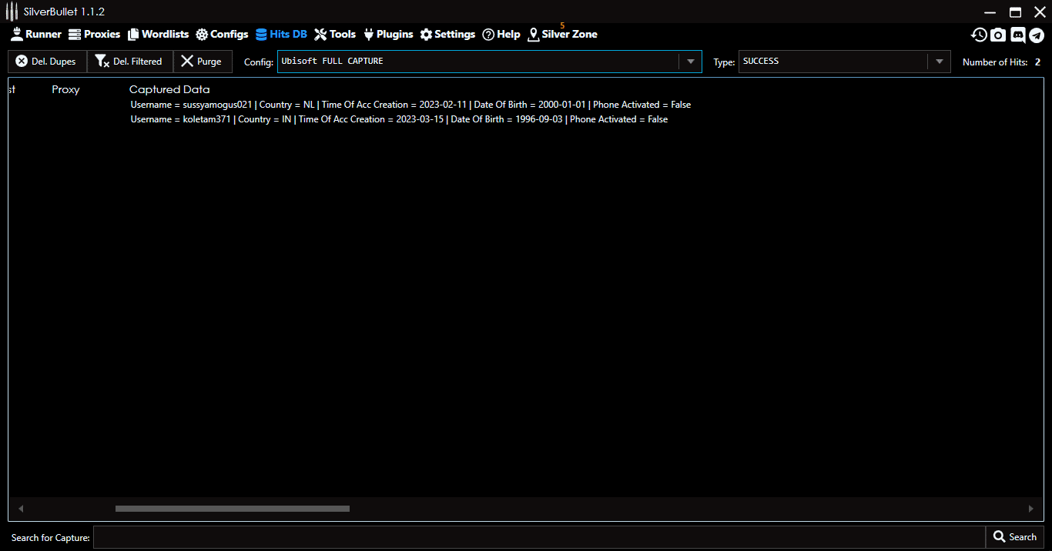Expand the SUCCESS type list arrow
The height and width of the screenshot is (551, 1052).
[x=939, y=61]
